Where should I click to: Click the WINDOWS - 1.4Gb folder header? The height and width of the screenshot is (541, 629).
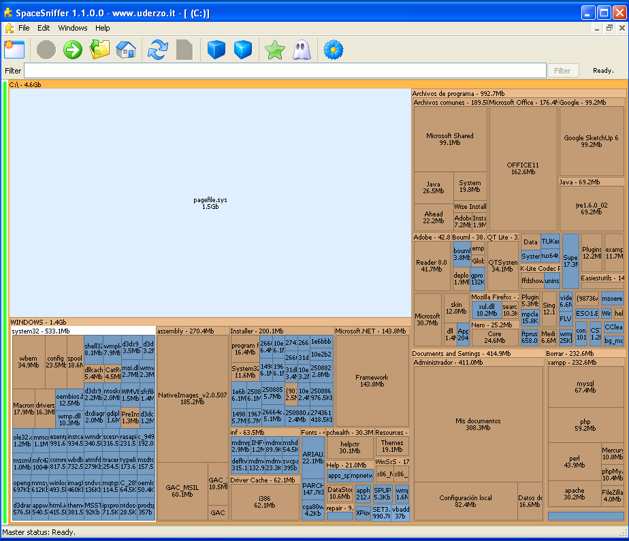pyautogui.click(x=210, y=322)
